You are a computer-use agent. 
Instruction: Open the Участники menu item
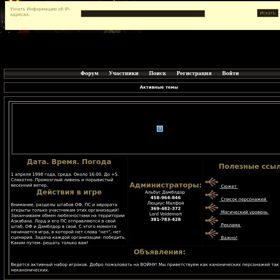[124, 73]
